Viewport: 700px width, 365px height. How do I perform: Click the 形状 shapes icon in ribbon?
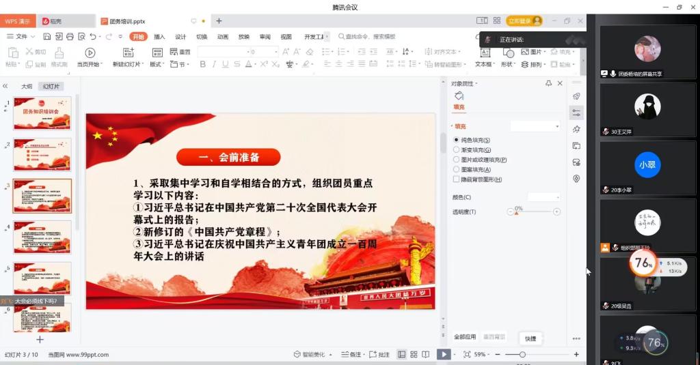pyautogui.click(x=507, y=53)
